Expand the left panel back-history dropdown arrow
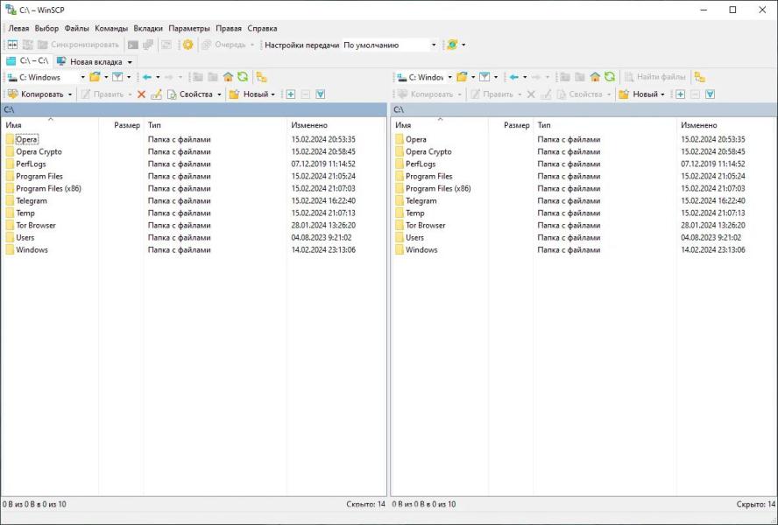The width and height of the screenshot is (778, 525). pyautogui.click(x=158, y=77)
